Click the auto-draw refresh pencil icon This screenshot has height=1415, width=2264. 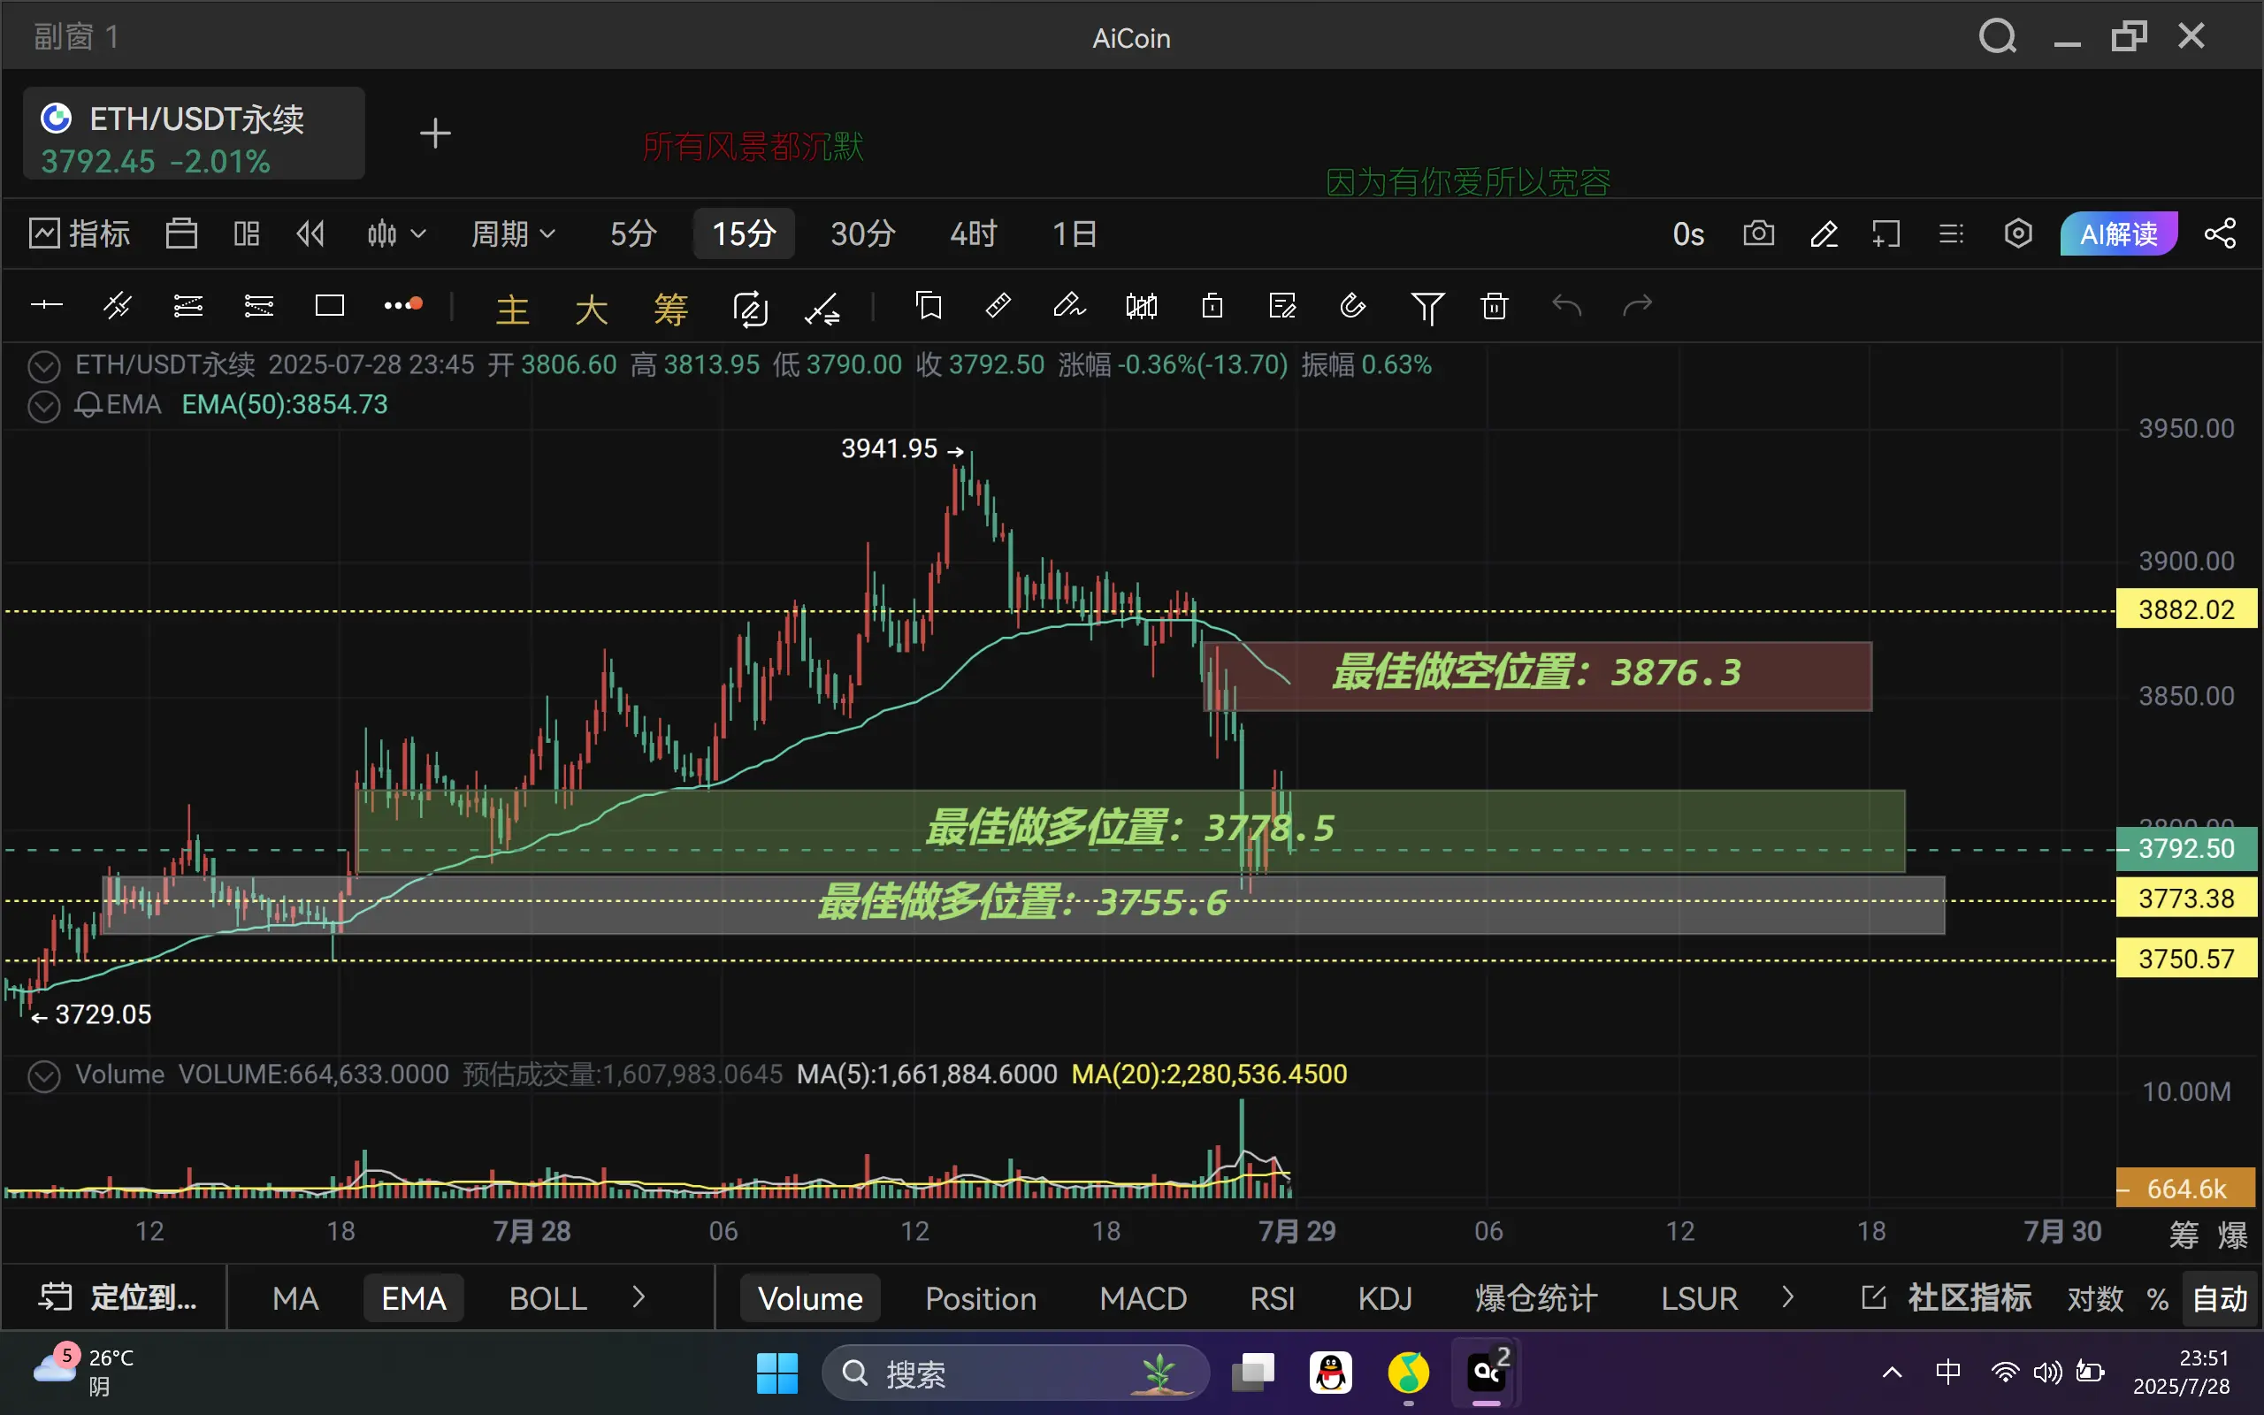pos(750,307)
